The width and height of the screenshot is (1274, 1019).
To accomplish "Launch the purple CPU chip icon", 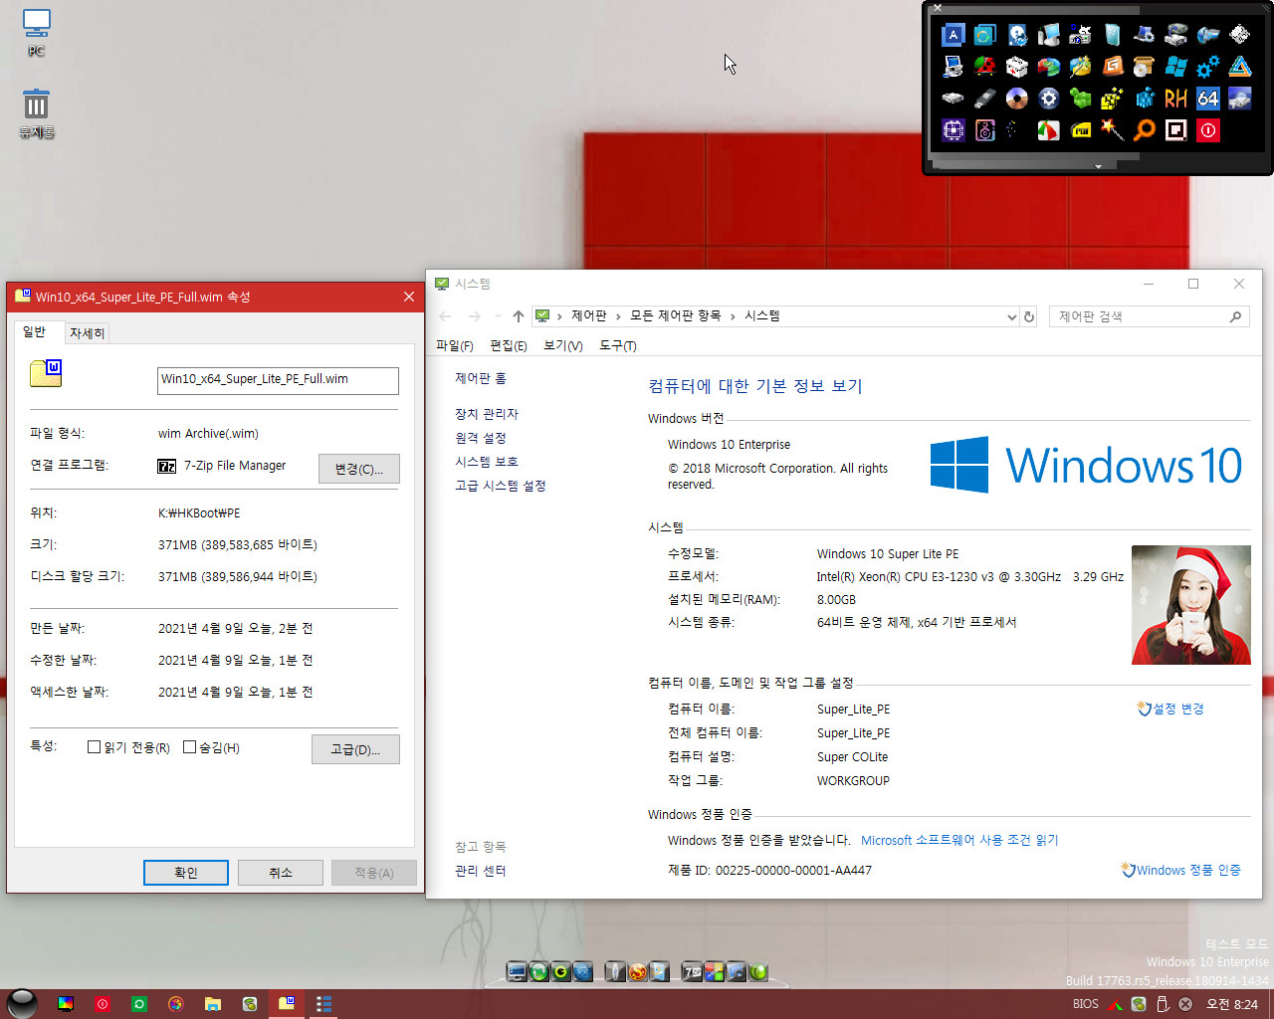I will pyautogui.click(x=953, y=130).
